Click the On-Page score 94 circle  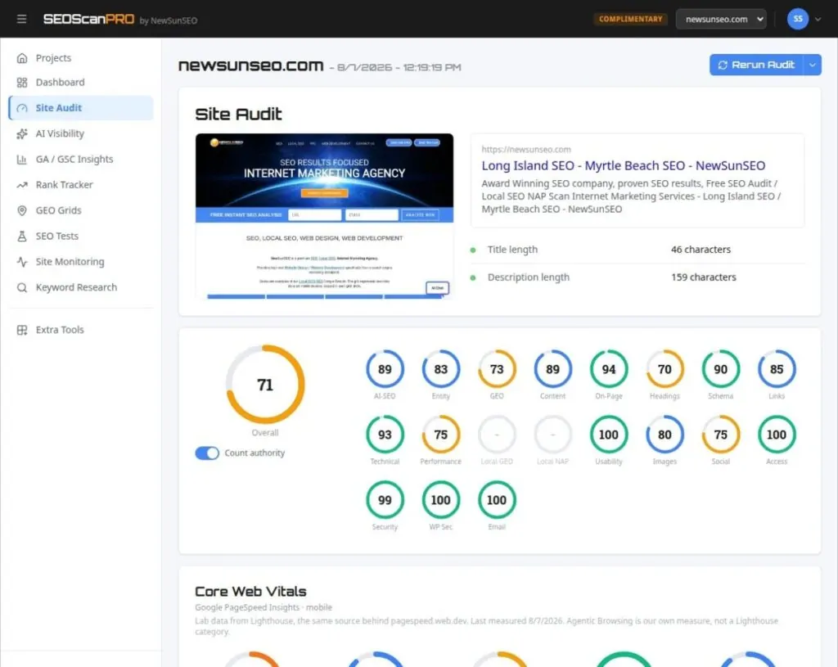(609, 369)
